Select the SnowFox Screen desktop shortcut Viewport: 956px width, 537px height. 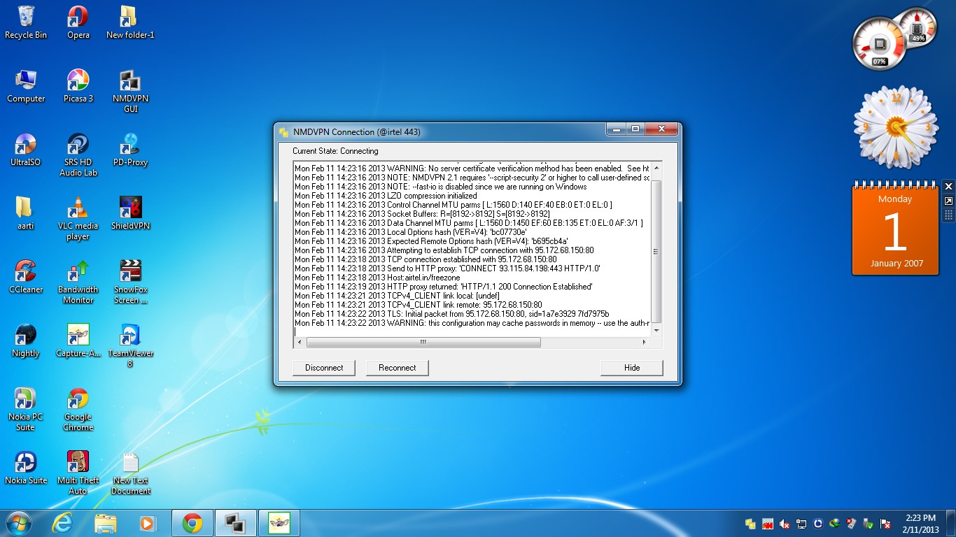tap(130, 282)
